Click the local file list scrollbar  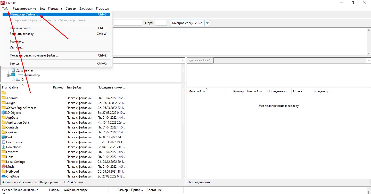coord(183,107)
